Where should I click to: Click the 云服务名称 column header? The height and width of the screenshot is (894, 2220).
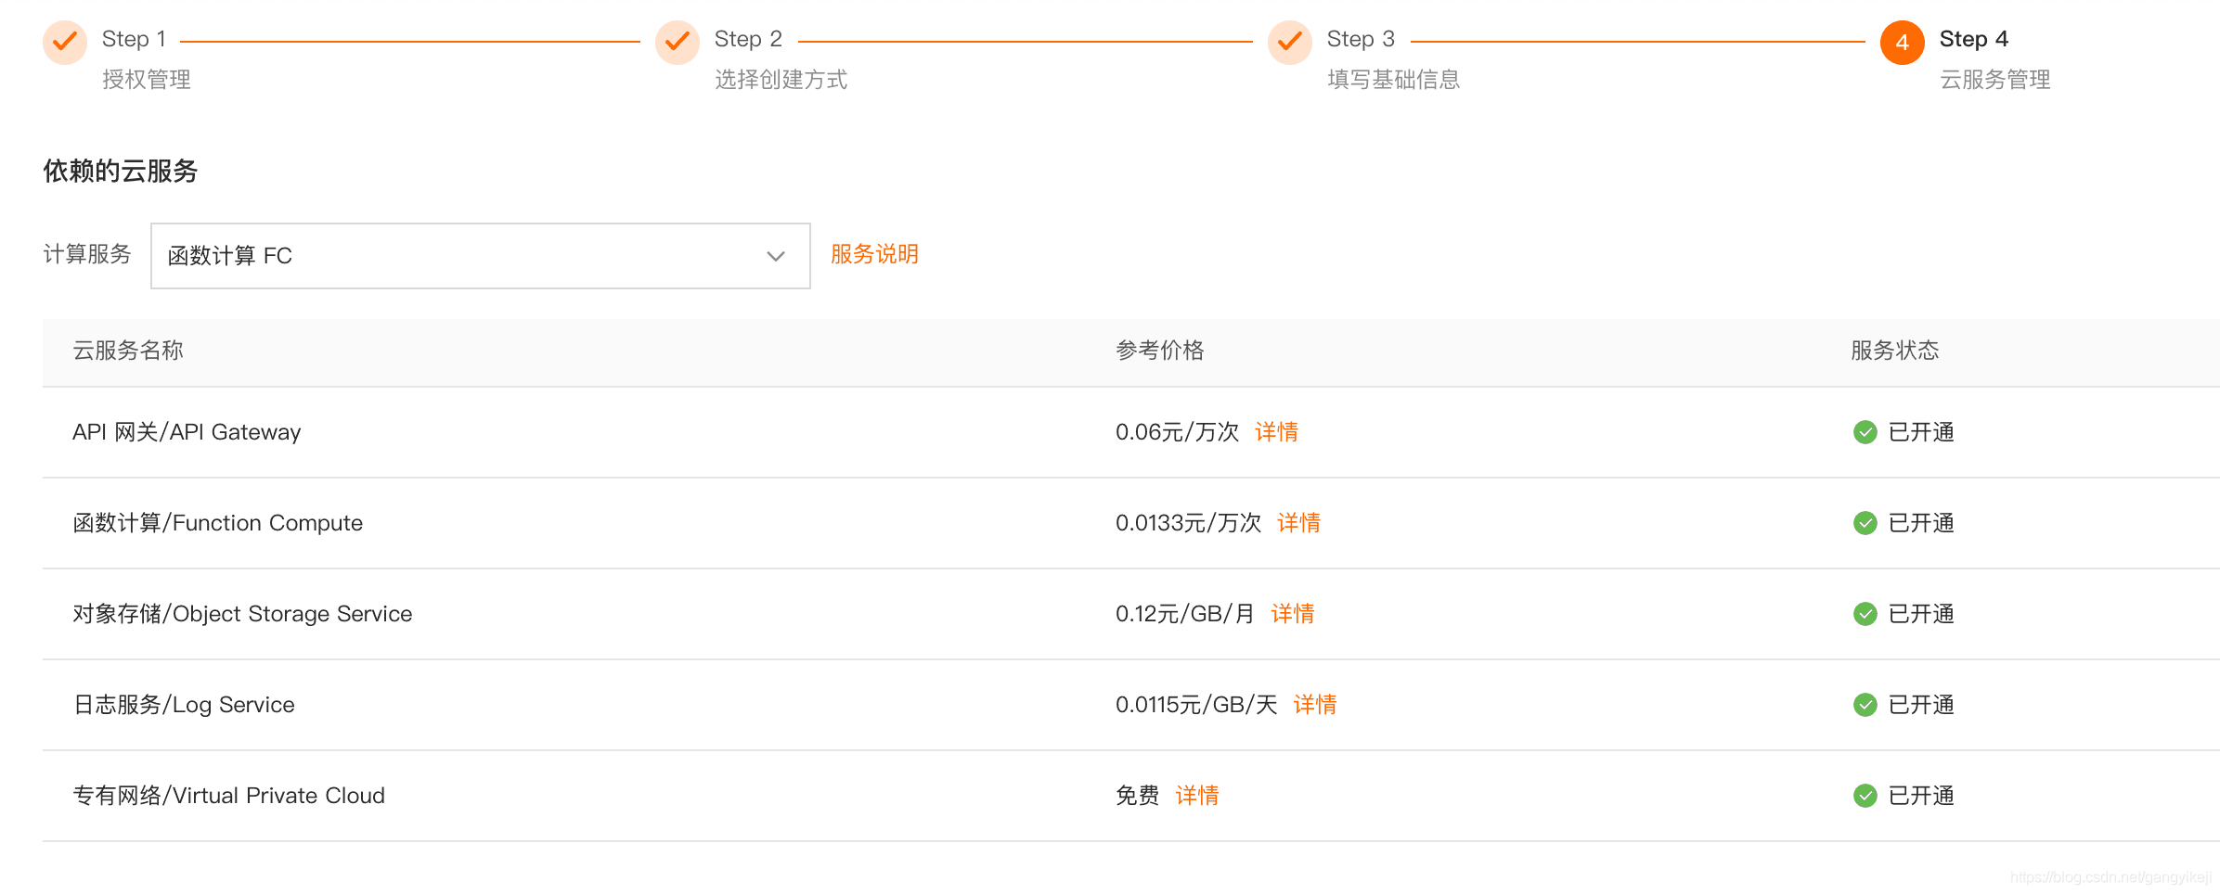coord(128,351)
